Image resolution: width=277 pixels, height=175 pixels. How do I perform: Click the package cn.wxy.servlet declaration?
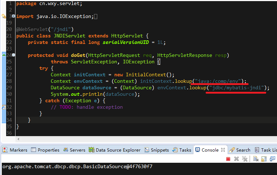tap(49, 4)
